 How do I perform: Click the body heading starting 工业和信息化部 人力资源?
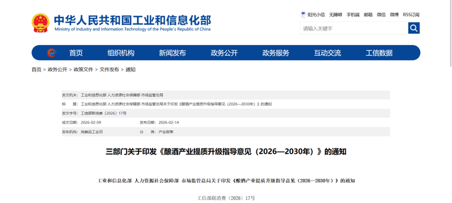pos(226,181)
